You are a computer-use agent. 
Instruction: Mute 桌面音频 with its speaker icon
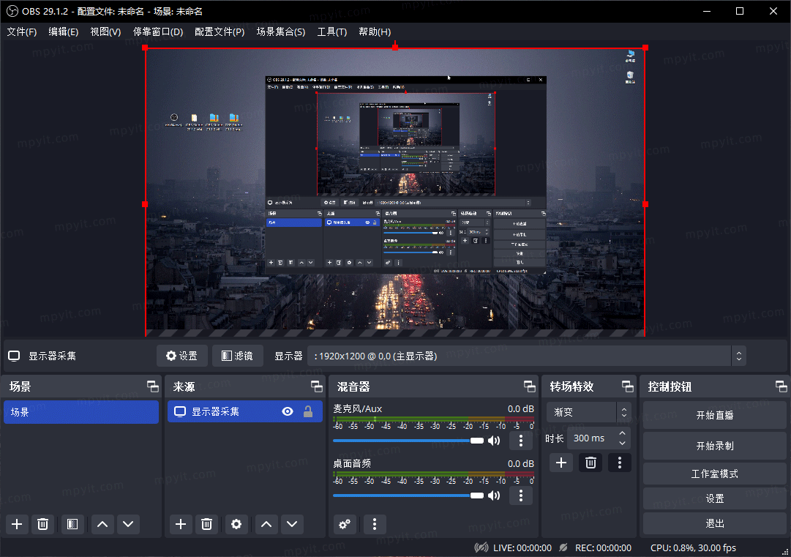point(494,495)
